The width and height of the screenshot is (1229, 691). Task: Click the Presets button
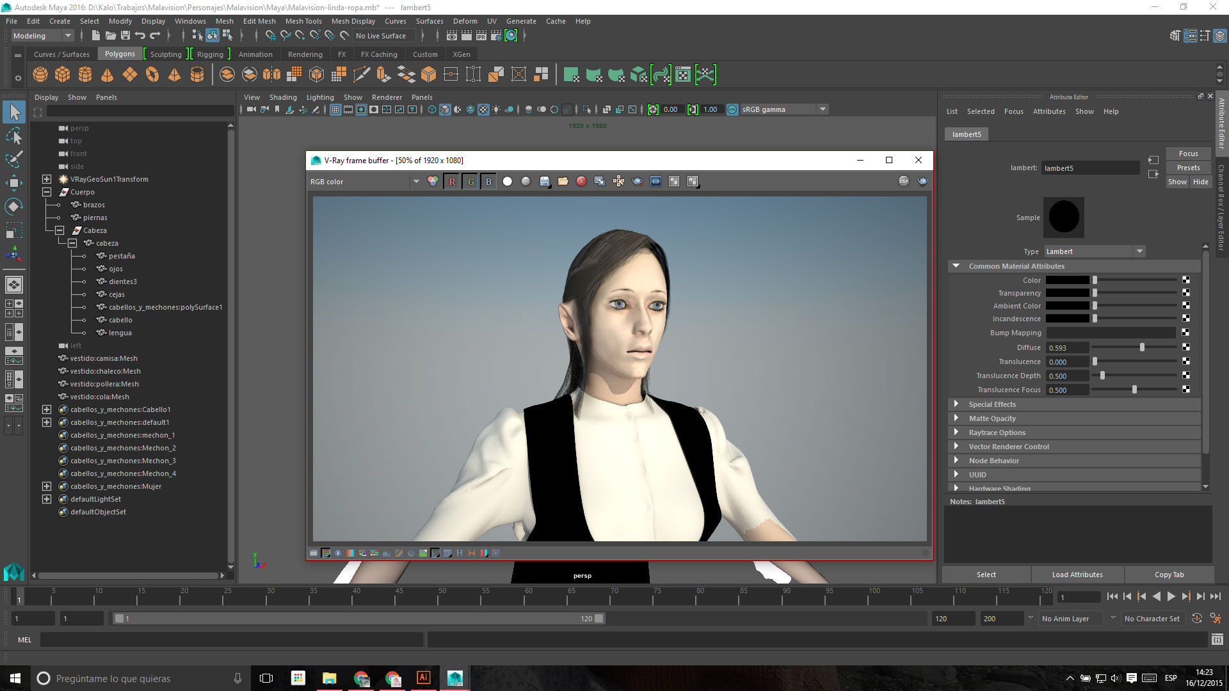click(x=1188, y=168)
